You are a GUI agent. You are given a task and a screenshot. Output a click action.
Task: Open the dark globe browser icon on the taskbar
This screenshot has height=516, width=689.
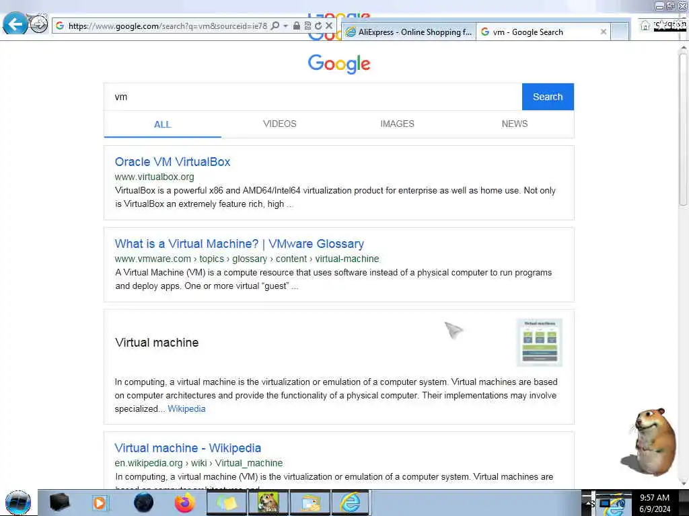pyautogui.click(x=143, y=503)
